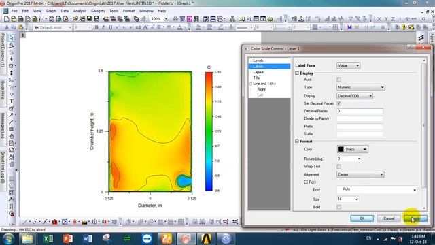This screenshot has width=435, height=245.
Task: Click the Apply button
Action: click(x=415, y=218)
